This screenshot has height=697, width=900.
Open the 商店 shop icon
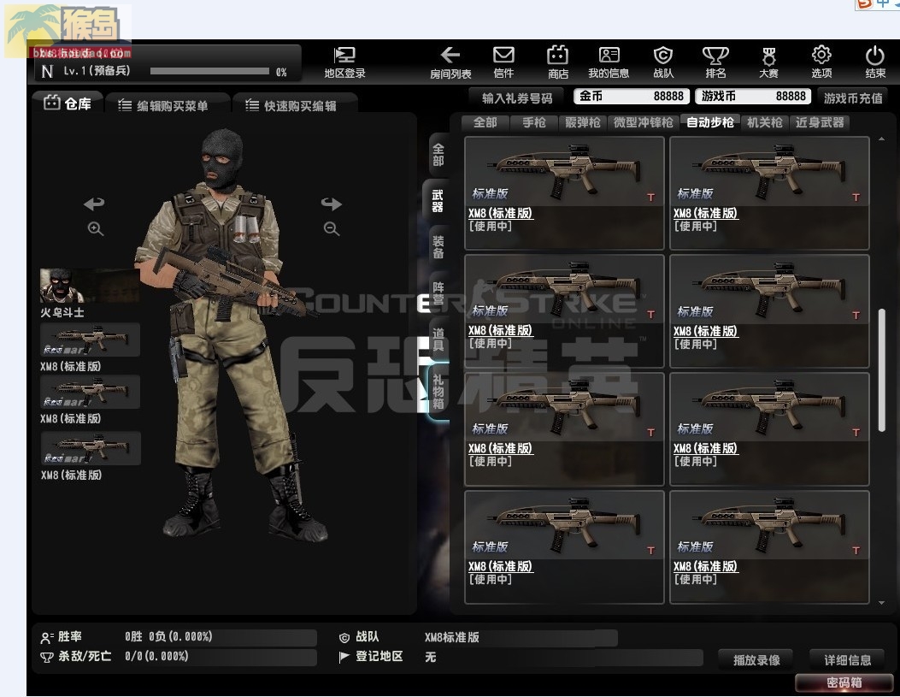(x=557, y=62)
